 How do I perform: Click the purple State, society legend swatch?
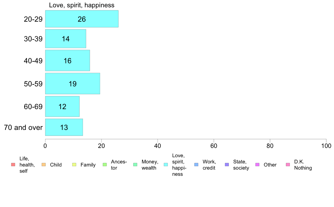[x=227, y=165]
